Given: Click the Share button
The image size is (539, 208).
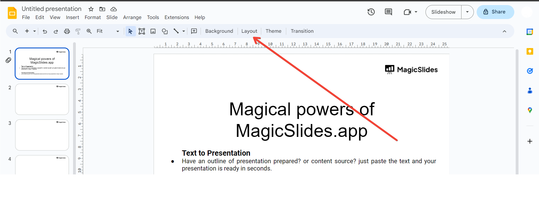Looking at the screenshot, I should pos(495,12).
